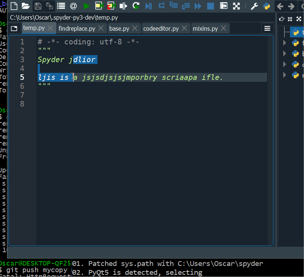Click the line '# -*- coding: utf-8 -*-'
This screenshot has height=277, width=304.
88,42
